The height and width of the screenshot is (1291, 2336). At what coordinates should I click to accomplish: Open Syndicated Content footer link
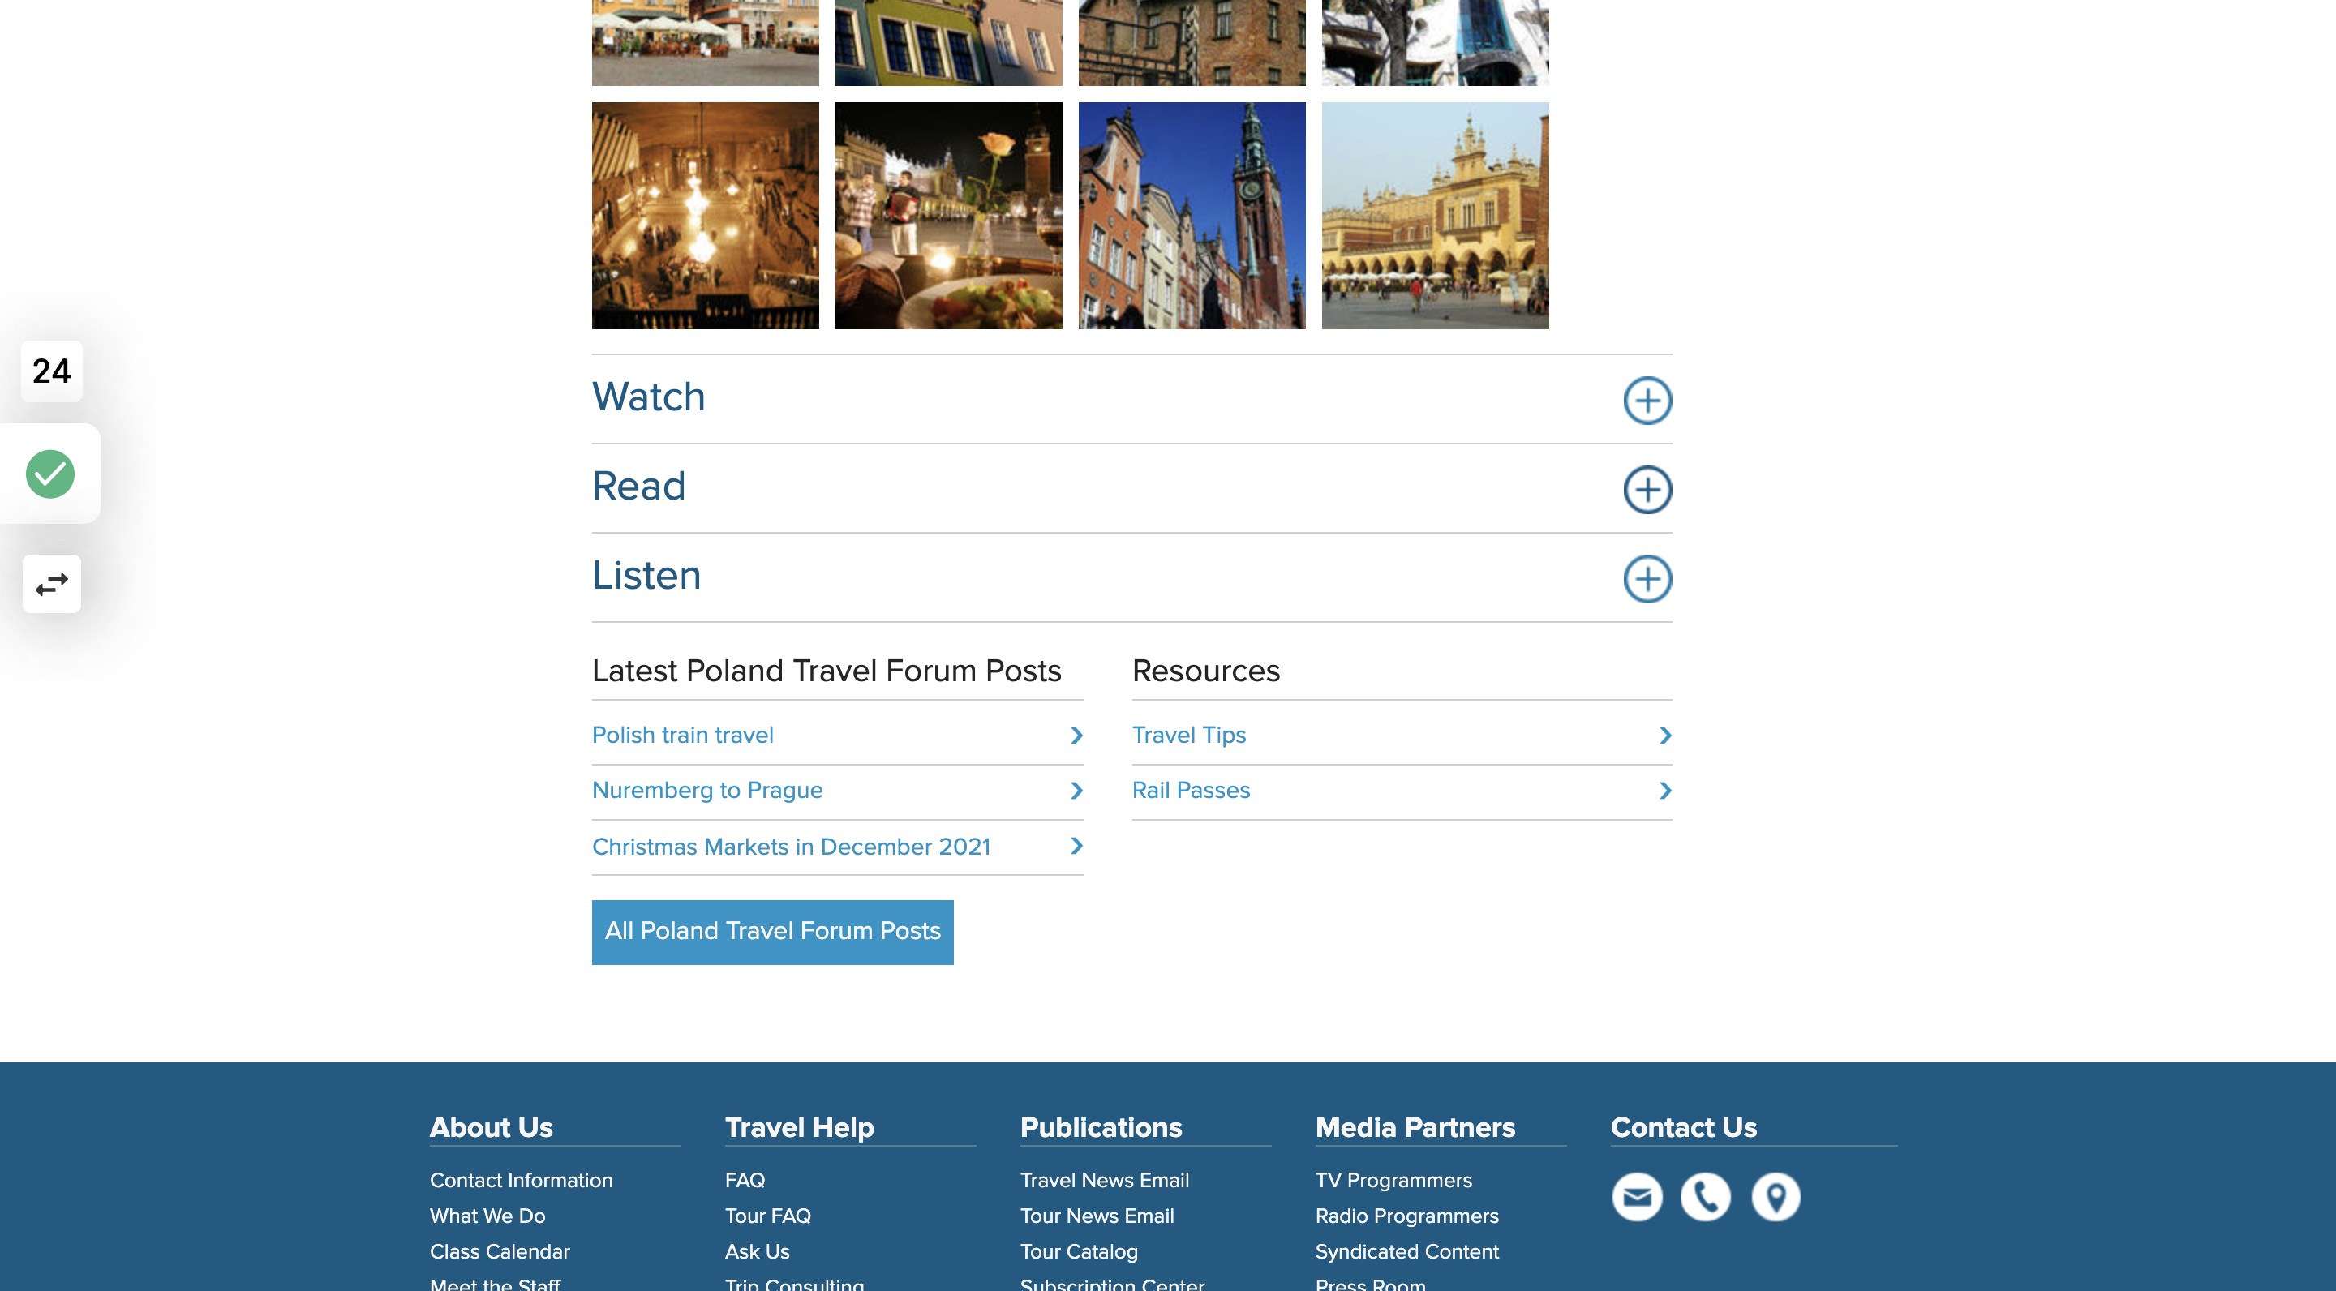[x=1407, y=1252]
